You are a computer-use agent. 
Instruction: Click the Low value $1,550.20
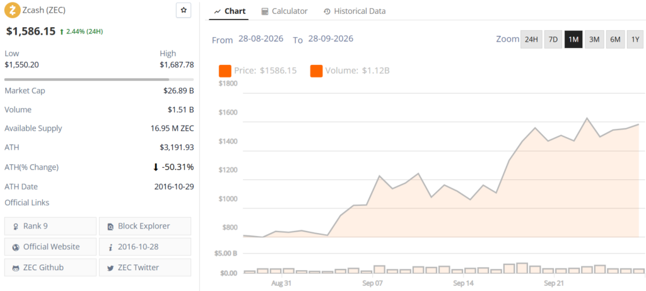click(22, 65)
